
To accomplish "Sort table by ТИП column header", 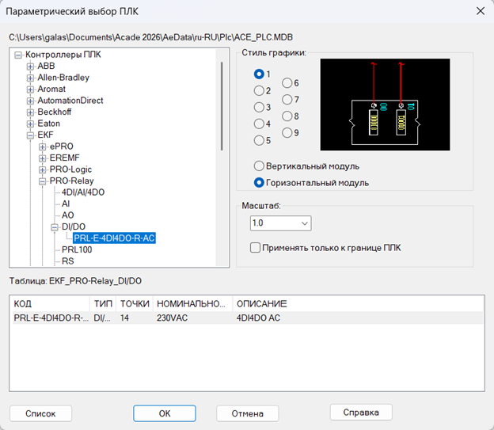I will pyautogui.click(x=103, y=303).
